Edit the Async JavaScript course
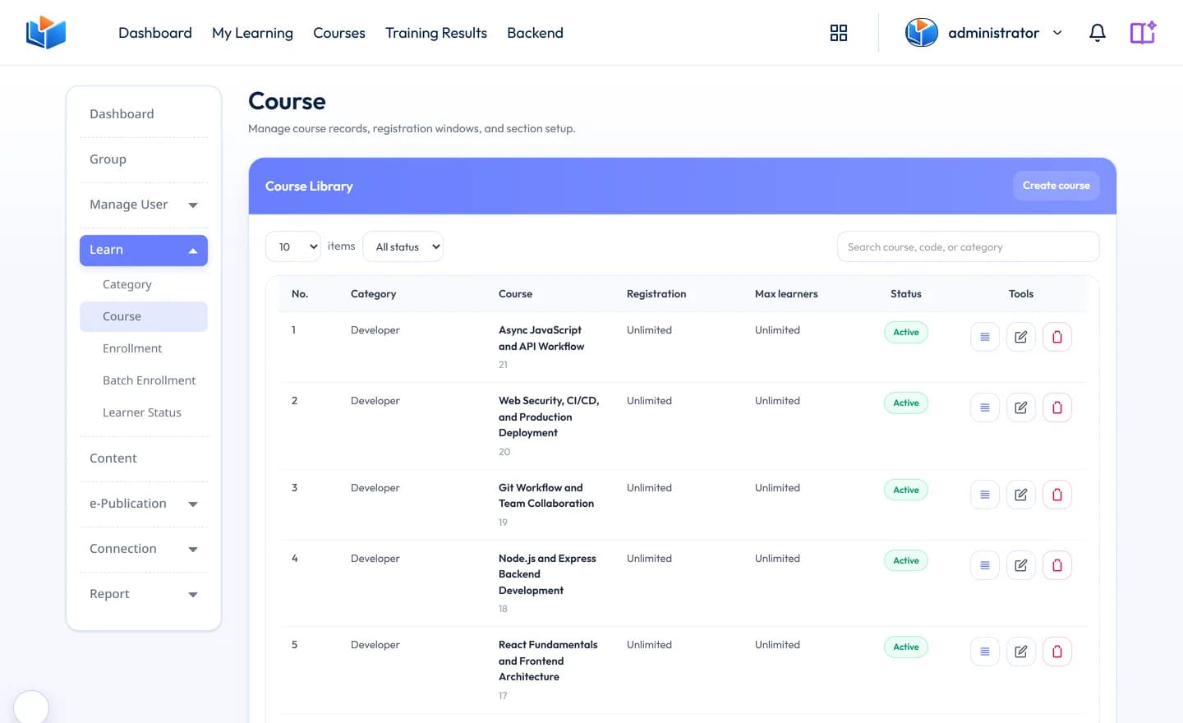This screenshot has width=1183, height=723. pyautogui.click(x=1020, y=337)
